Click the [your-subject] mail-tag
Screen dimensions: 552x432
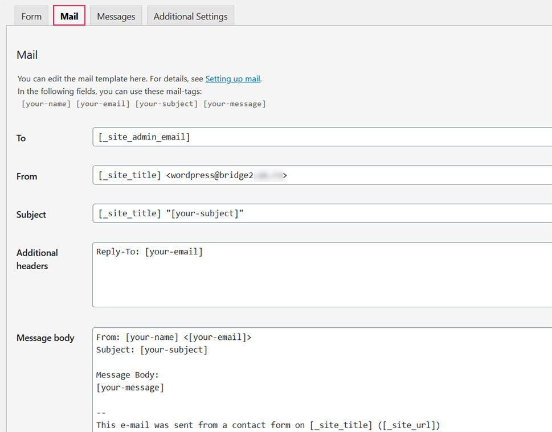166,104
